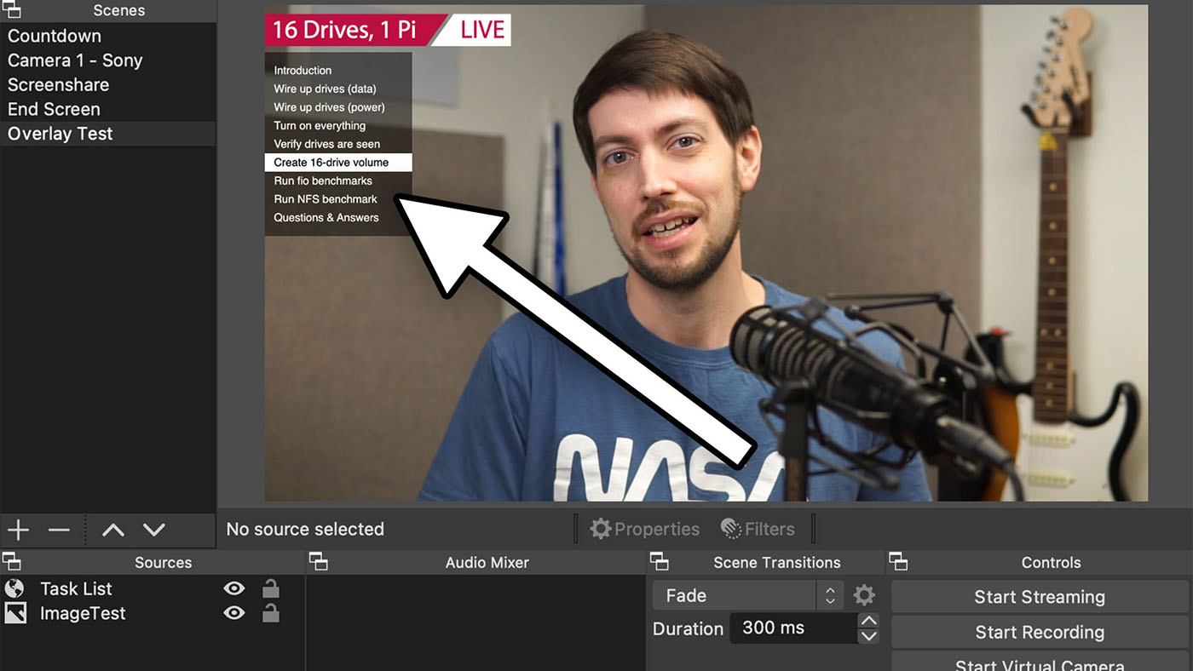Click "Turn on everything" overlay item

point(320,125)
